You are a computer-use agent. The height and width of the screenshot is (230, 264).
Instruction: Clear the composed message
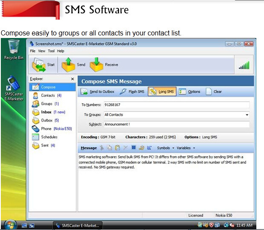214,92
